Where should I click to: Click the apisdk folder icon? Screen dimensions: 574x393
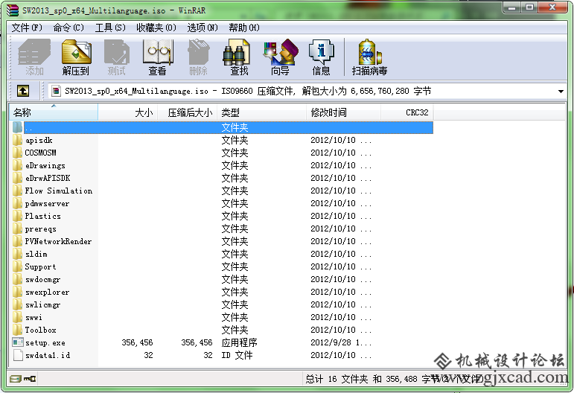pos(18,140)
